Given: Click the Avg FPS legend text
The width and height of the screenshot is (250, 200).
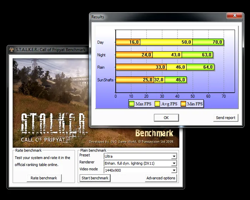Looking at the screenshot, I should click(169, 104).
